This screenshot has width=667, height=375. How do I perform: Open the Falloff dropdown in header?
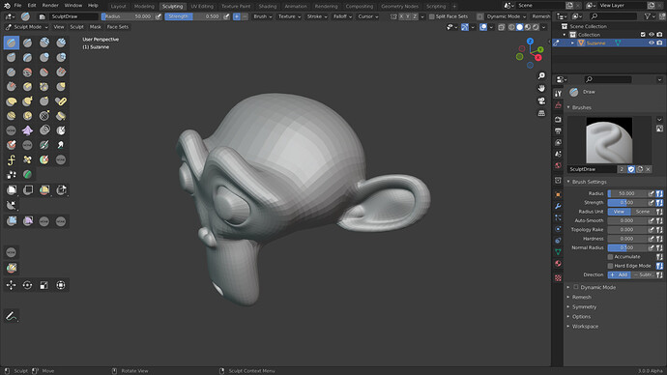342,16
